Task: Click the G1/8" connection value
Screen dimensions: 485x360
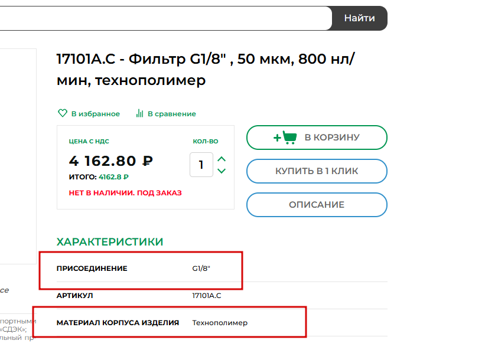Action: coord(201,269)
